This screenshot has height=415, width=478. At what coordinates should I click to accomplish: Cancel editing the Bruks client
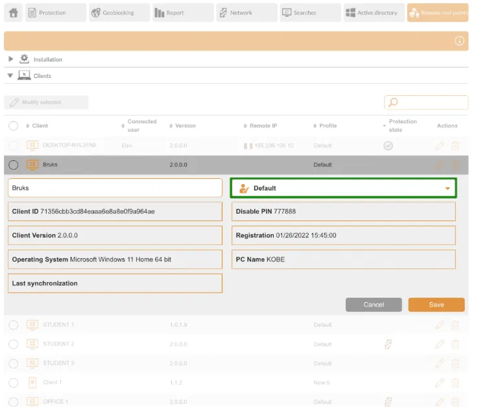pyautogui.click(x=374, y=305)
